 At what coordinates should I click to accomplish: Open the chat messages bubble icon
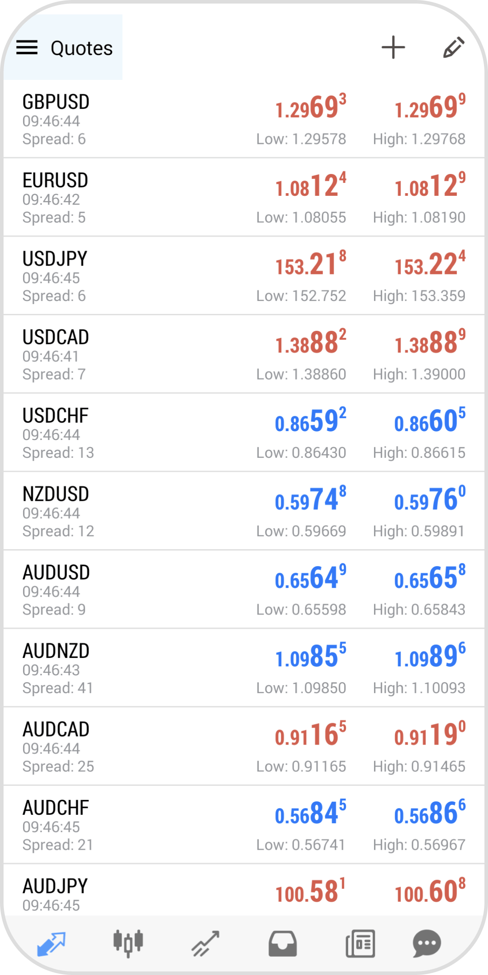(x=426, y=943)
